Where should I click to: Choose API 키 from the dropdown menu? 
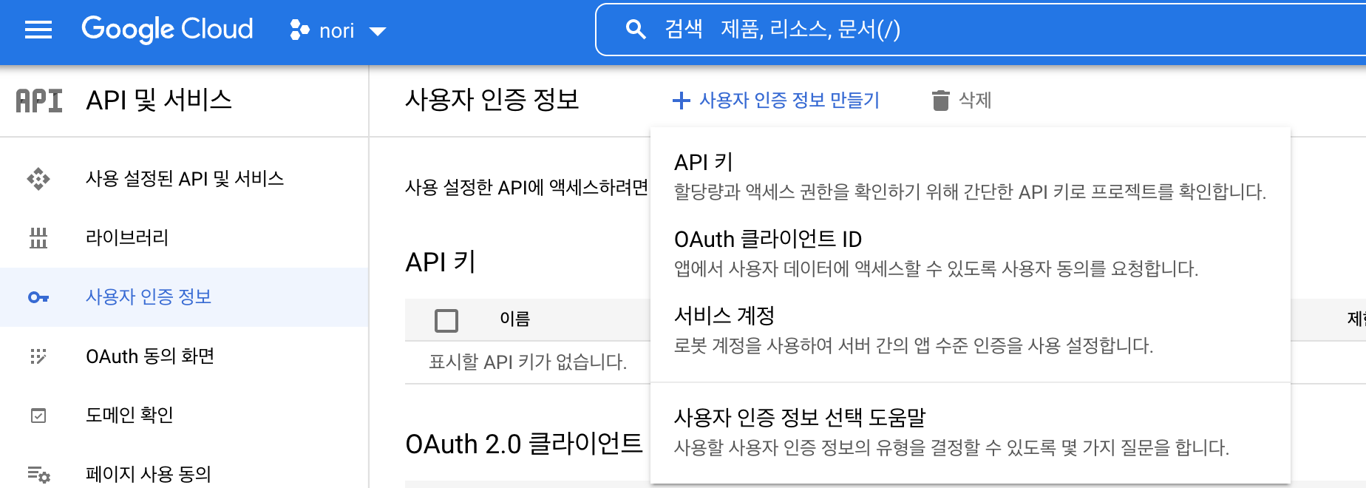pyautogui.click(x=970, y=176)
